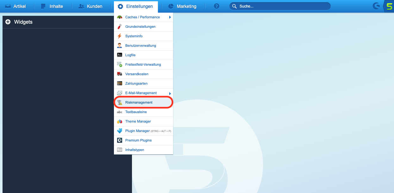Screen dimensions: 394x193
Task: Open Riskmanagement from the settings menu
Action: [x=143, y=102]
